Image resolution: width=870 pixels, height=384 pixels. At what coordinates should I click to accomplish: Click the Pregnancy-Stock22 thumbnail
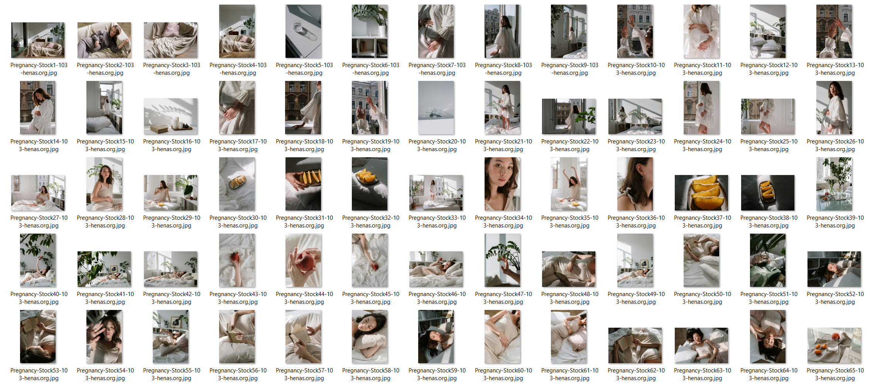569,116
